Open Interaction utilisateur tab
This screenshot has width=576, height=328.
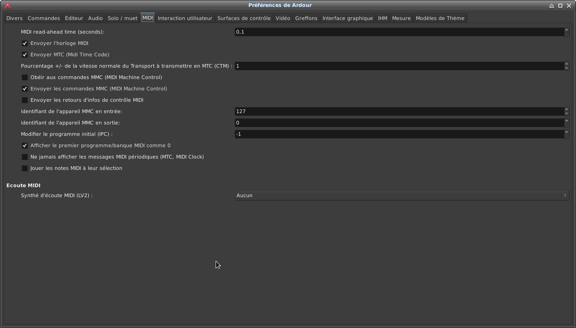[185, 18]
